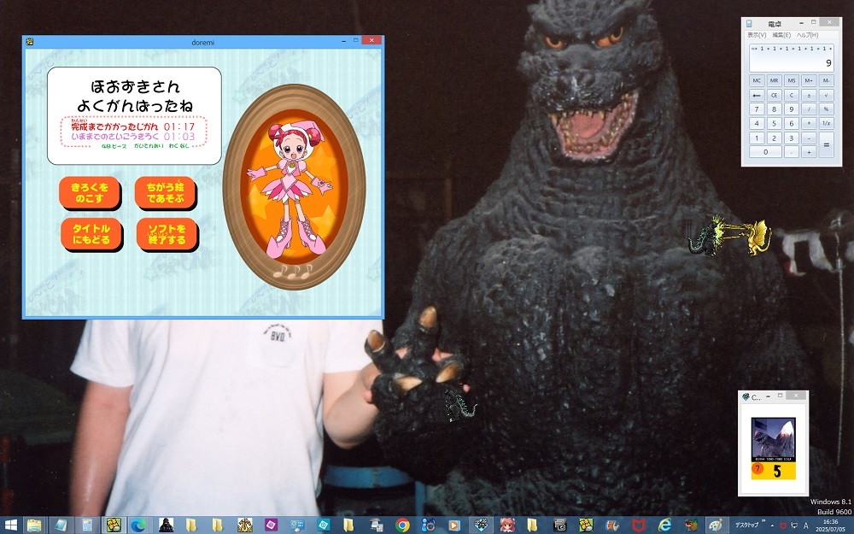Screen dimensions: 854x534
Task: Open the red McAfee shield taskbar icon
Action: (x=638, y=525)
